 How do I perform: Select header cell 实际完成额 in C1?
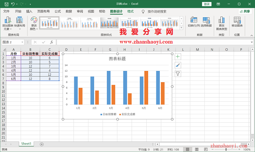(49, 54)
